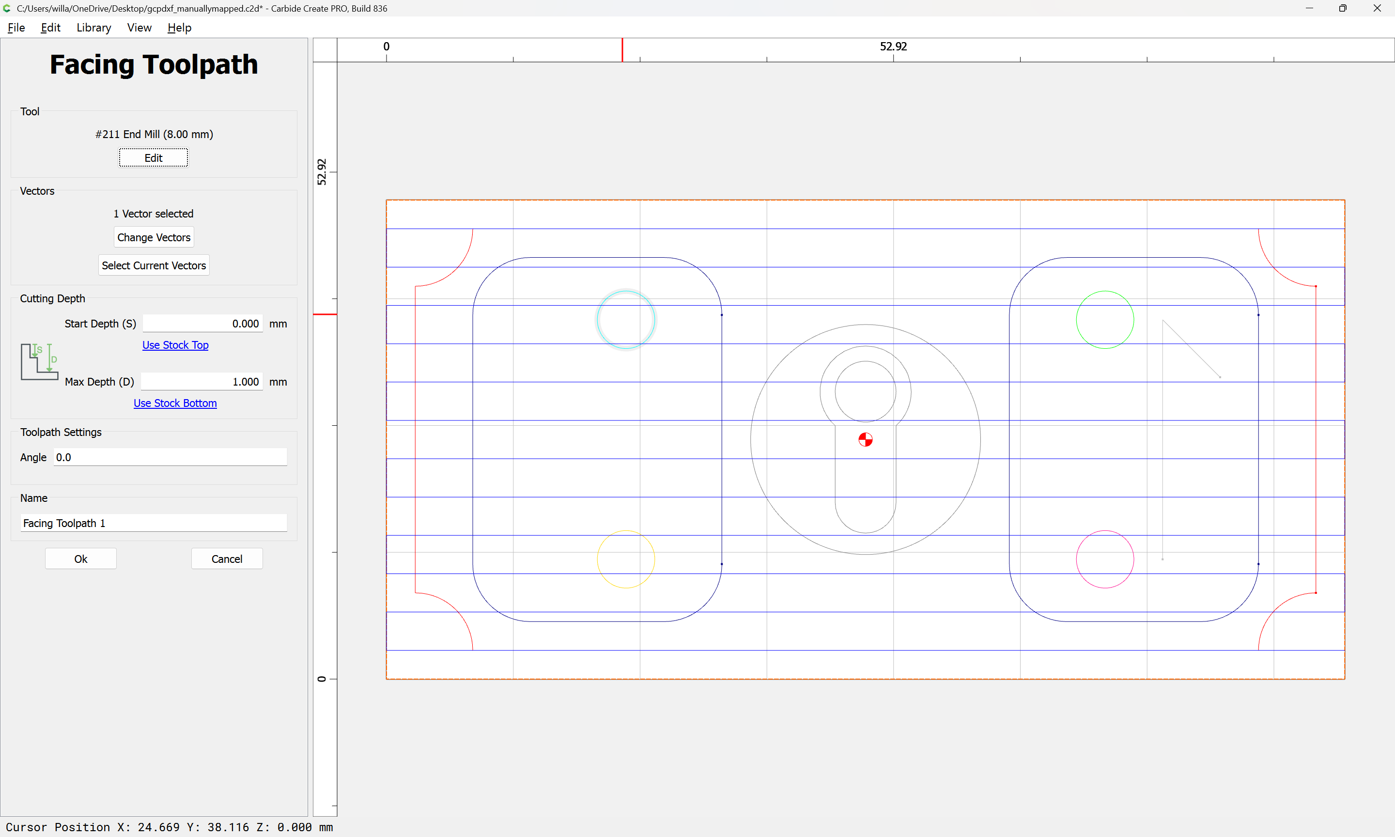1395x837 pixels.
Task: Open the File menu
Action: coord(16,28)
